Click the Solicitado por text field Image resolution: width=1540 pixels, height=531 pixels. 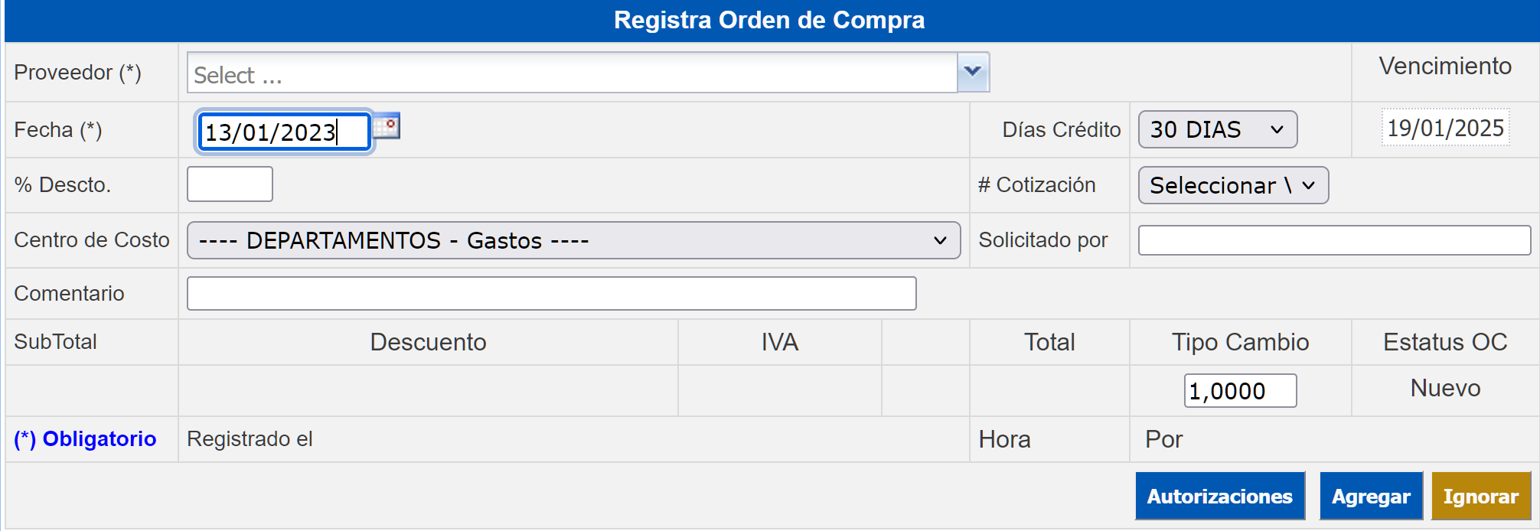1334,240
